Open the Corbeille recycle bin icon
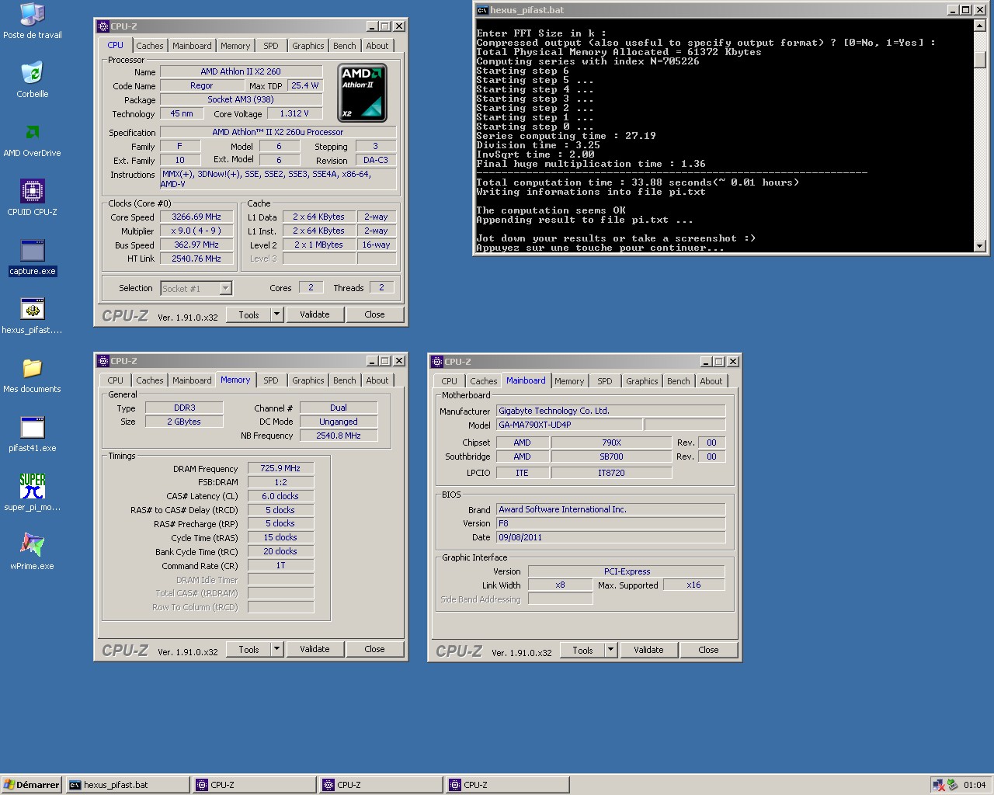The image size is (994, 795). click(32, 79)
